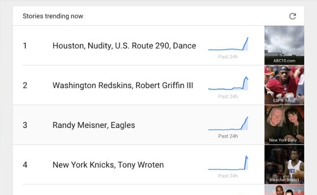Click "Past 24h" label under the Houston chart
317x195 pixels.
pyautogui.click(x=228, y=57)
